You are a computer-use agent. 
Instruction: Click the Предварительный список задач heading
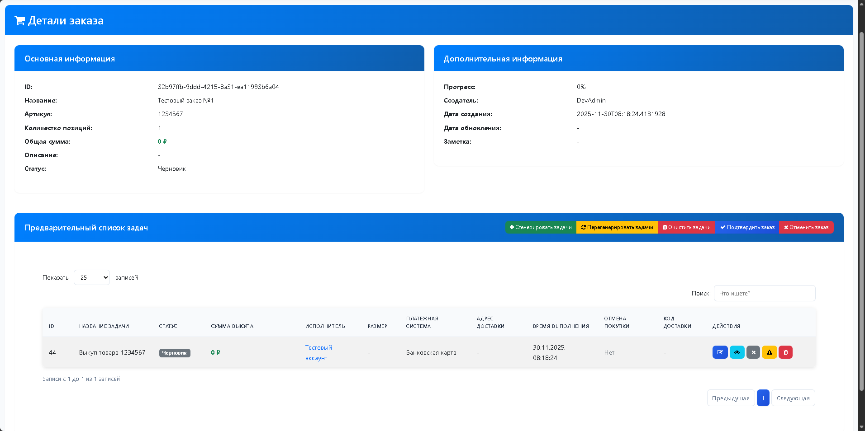tap(86, 228)
